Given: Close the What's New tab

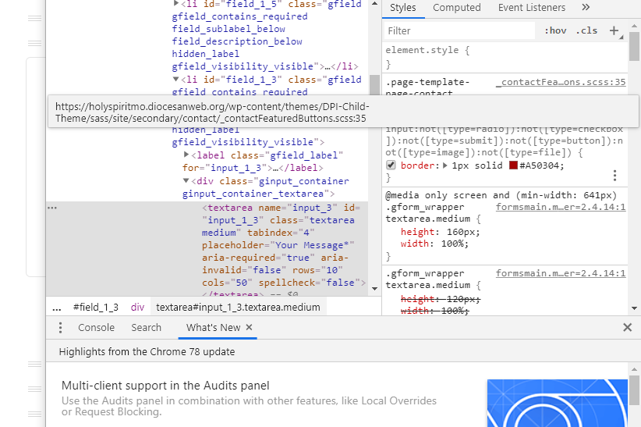Looking at the screenshot, I should pos(250,328).
